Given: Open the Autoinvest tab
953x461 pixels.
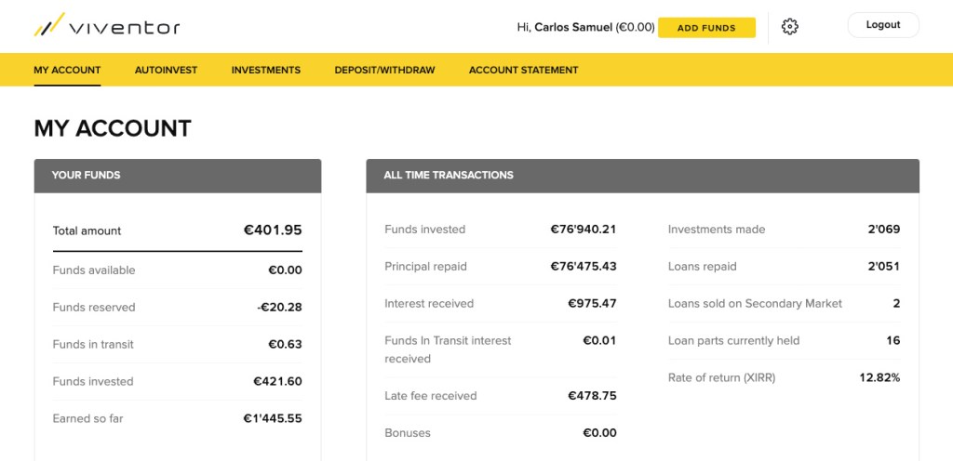Looking at the screenshot, I should 166,70.
